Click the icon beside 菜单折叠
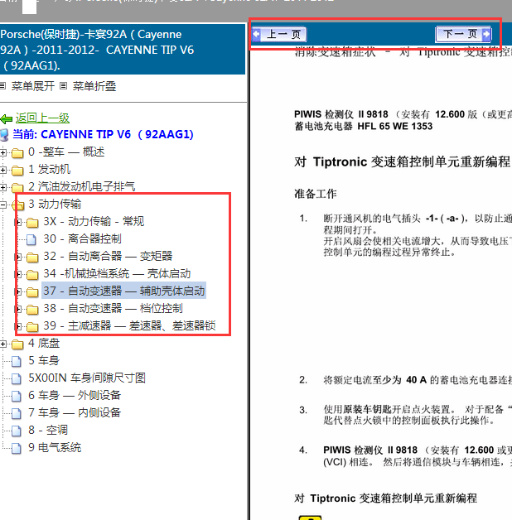 click(63, 86)
